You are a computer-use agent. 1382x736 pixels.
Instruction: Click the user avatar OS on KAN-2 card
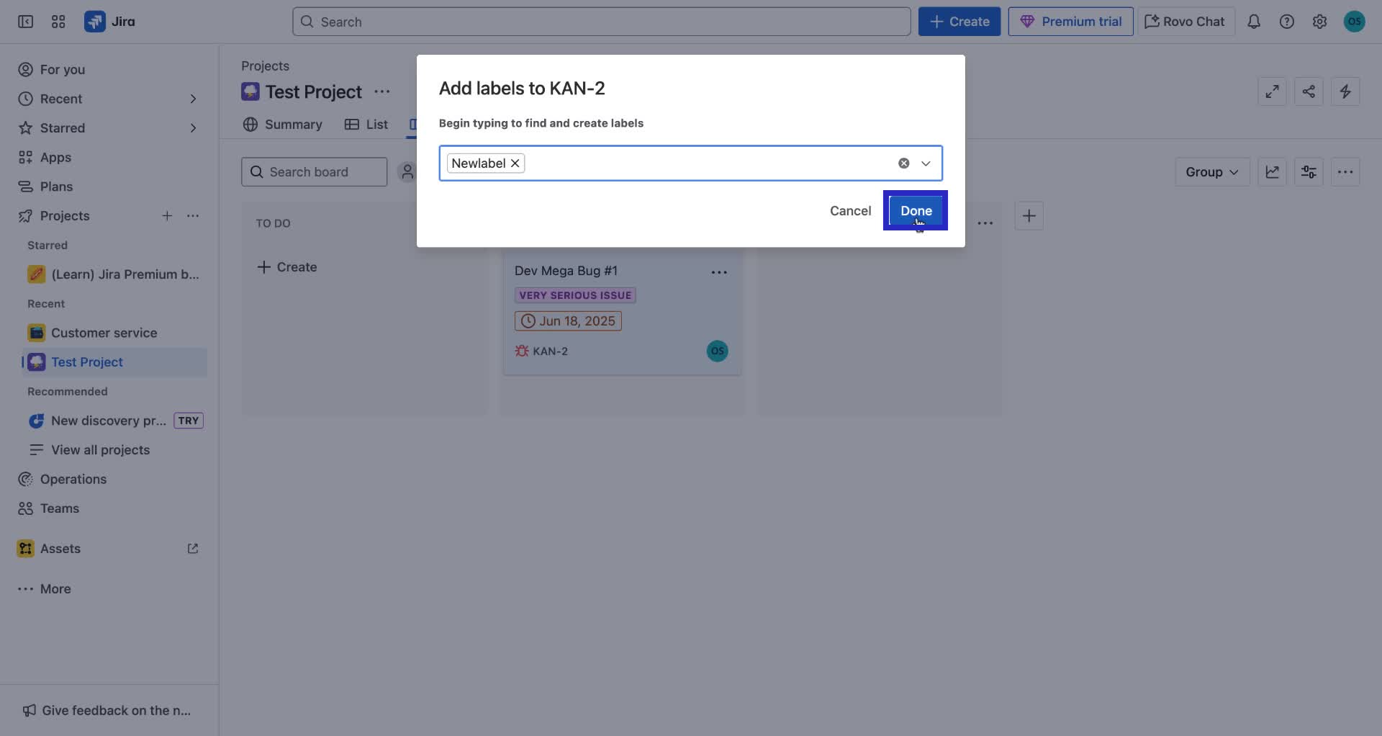pos(718,351)
